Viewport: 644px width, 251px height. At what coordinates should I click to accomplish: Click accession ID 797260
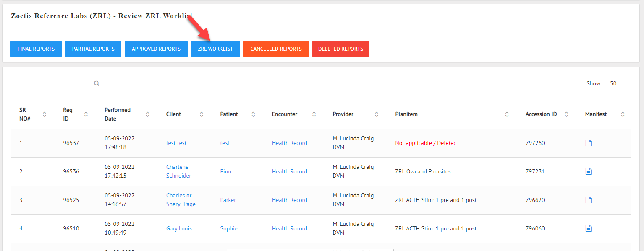point(535,143)
